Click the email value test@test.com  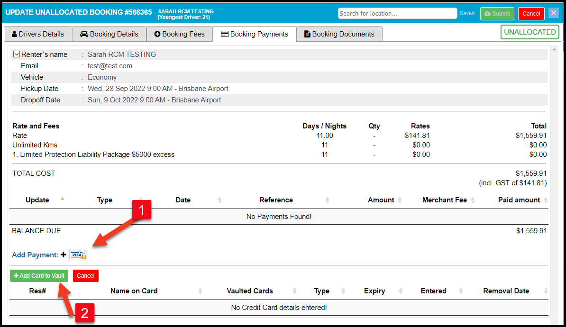[x=110, y=66]
